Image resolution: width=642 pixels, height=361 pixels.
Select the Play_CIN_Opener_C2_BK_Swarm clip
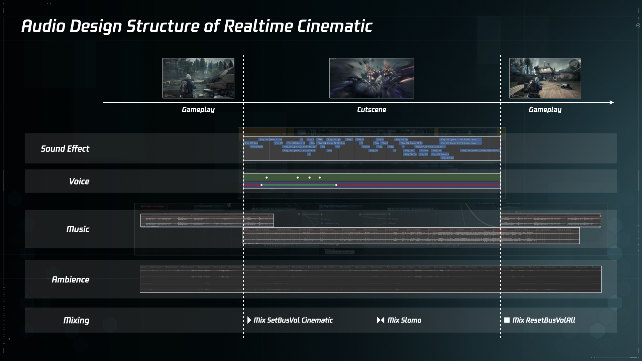click(x=299, y=150)
